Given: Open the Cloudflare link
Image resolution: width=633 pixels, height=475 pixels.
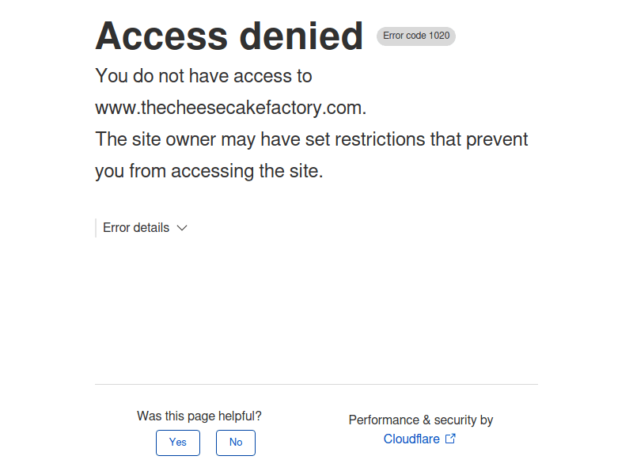Looking at the screenshot, I should coord(411,439).
